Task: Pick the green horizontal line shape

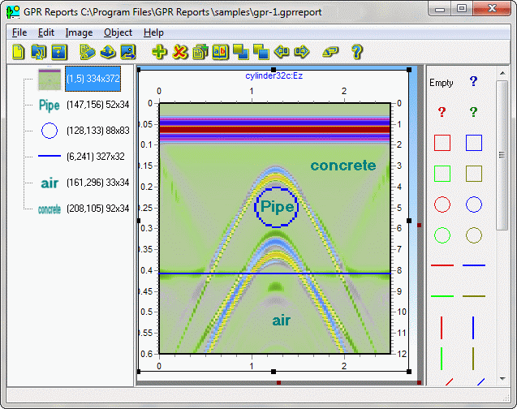Action: 442,296
